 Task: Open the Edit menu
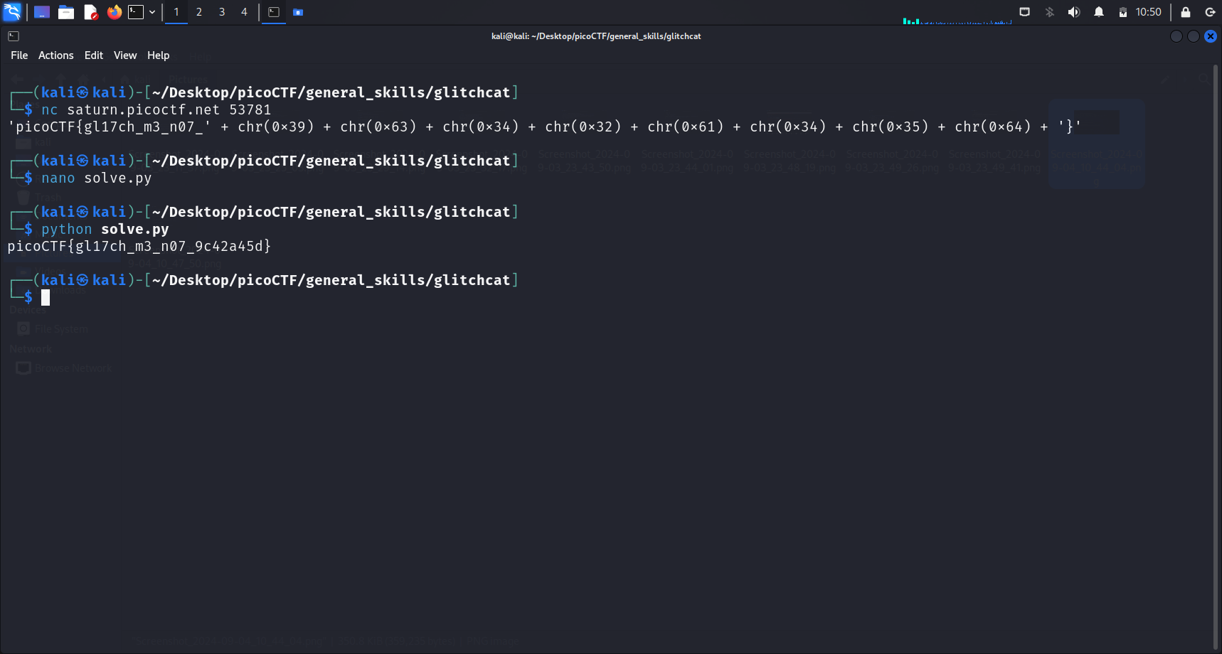click(93, 55)
